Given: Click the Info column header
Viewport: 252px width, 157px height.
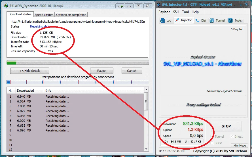Looking at the screenshot, I should click(93, 91).
